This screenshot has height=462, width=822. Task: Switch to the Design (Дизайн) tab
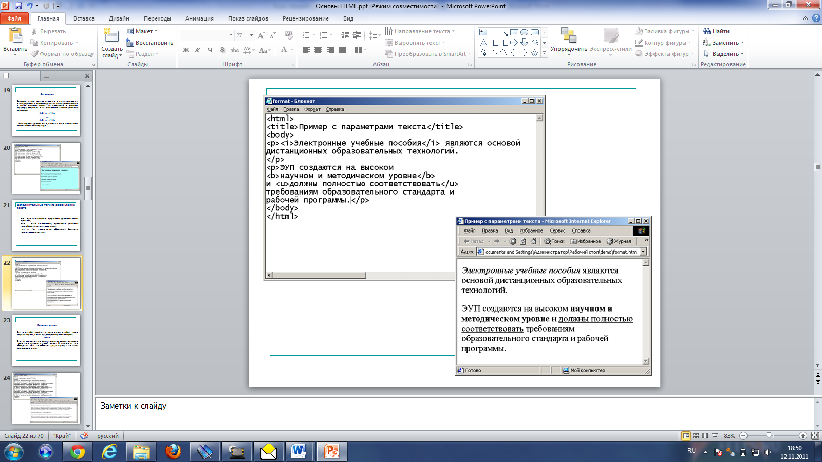(x=119, y=18)
